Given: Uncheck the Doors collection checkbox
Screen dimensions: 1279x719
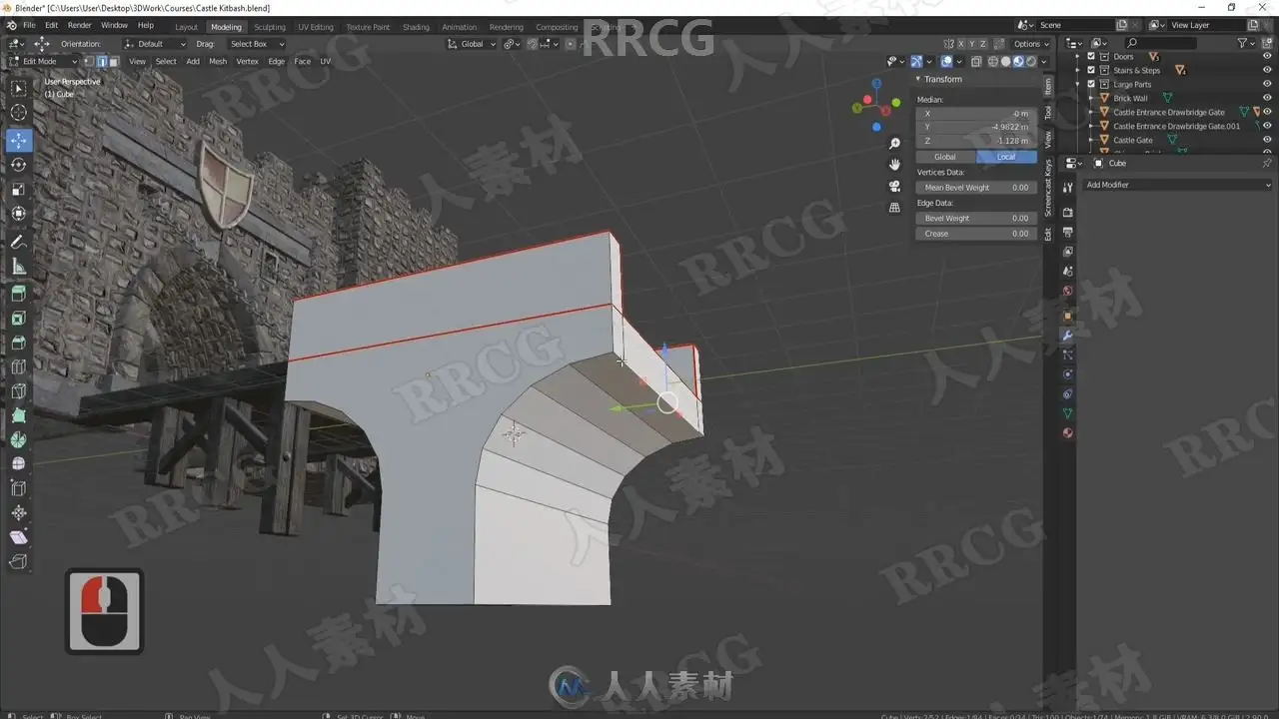Looking at the screenshot, I should coord(1091,57).
